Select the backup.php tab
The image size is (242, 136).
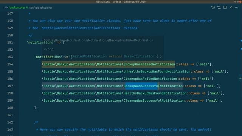click(x=17, y=8)
